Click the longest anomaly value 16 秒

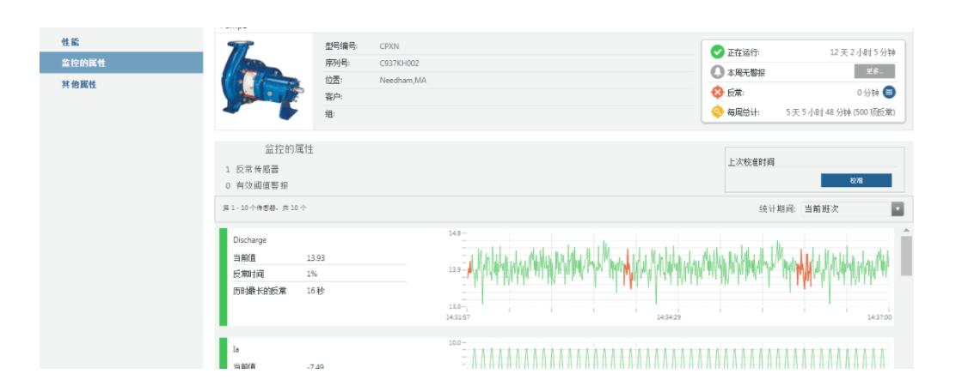tap(316, 291)
